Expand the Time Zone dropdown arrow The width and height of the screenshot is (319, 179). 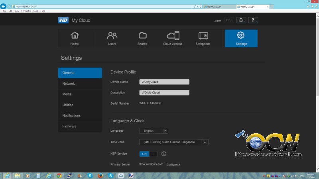point(205,142)
